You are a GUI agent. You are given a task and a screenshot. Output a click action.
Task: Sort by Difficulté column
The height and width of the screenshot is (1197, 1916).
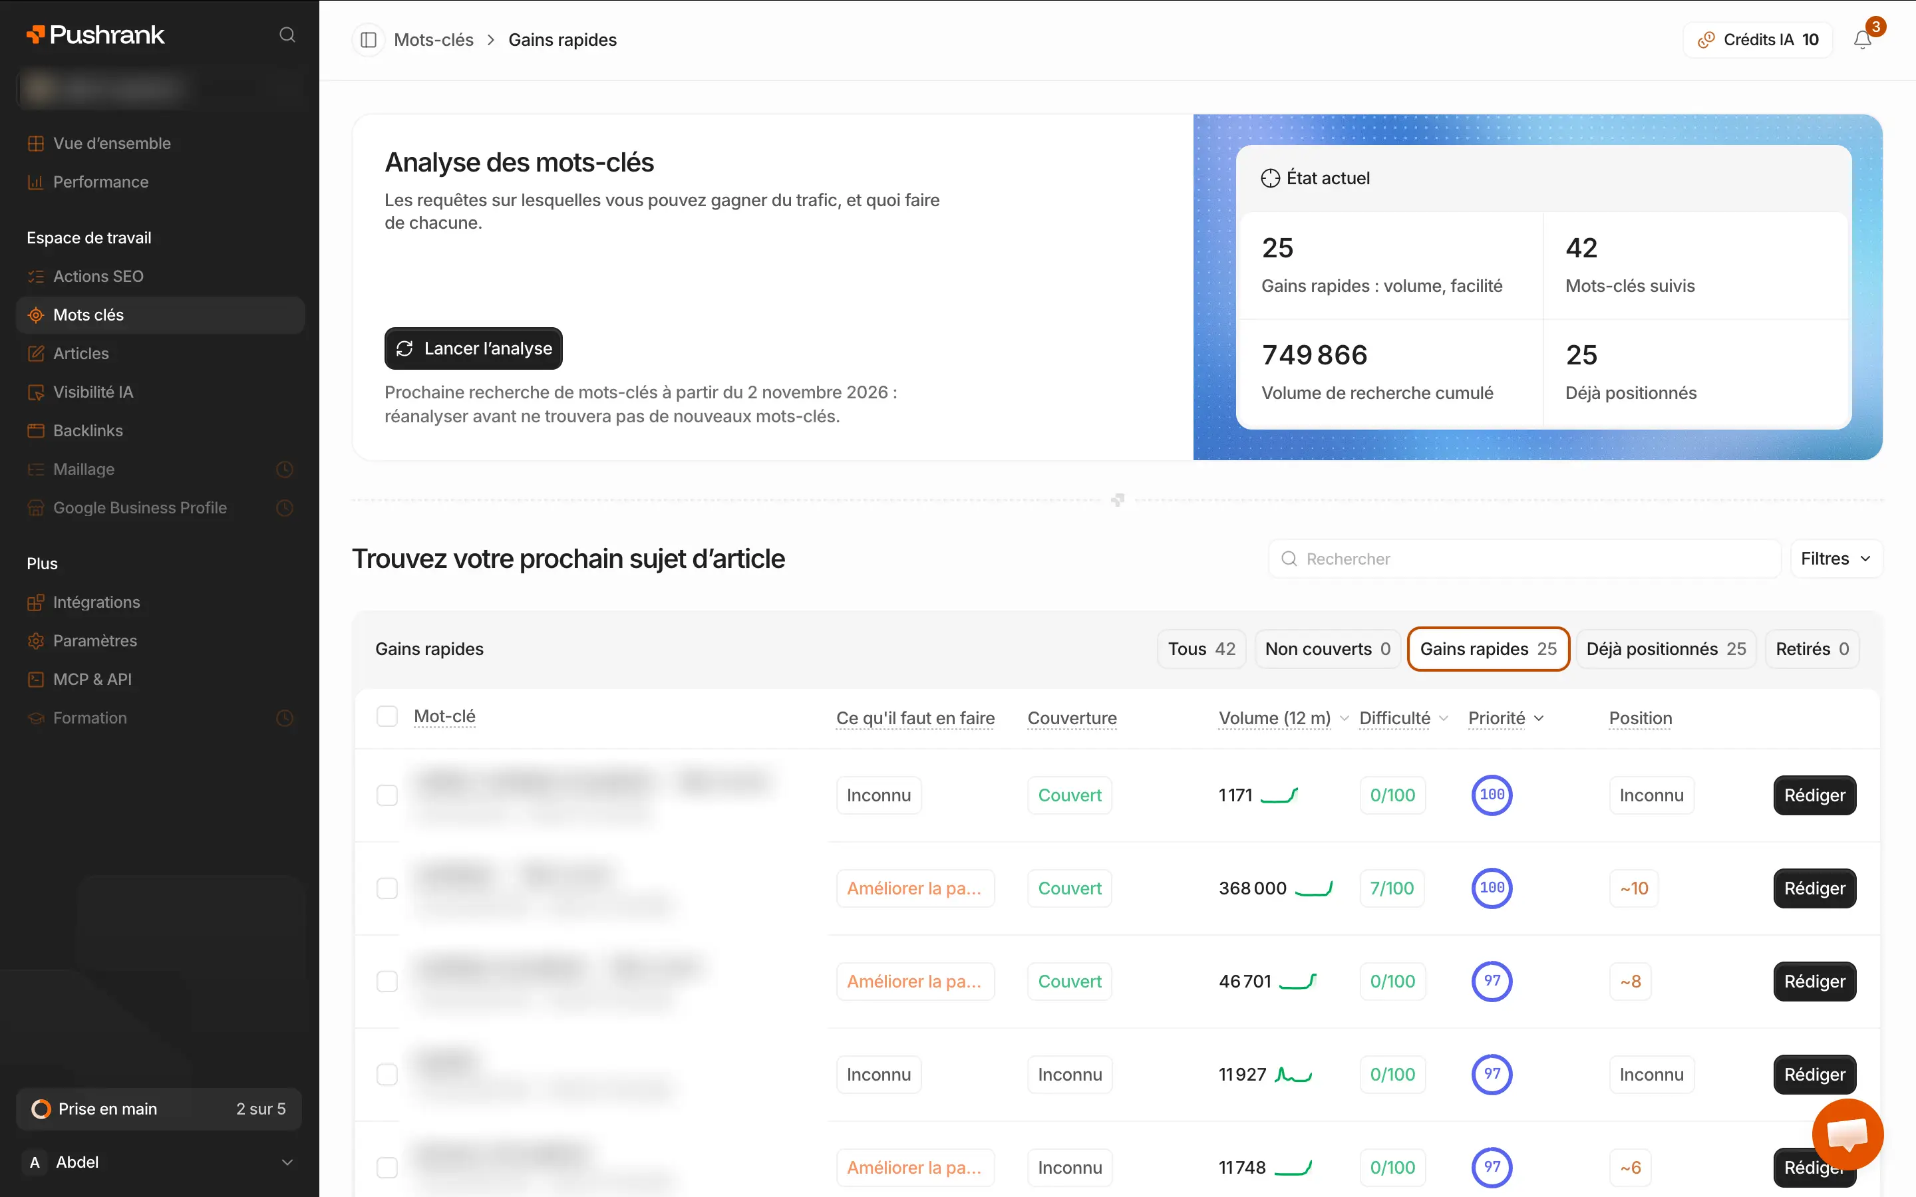(x=1403, y=718)
